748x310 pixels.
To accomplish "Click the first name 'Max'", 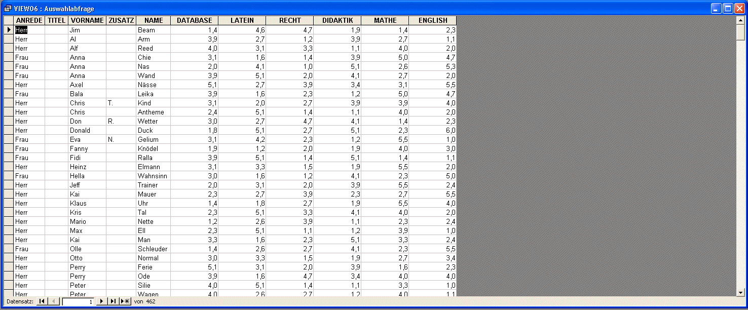I will [87, 230].
